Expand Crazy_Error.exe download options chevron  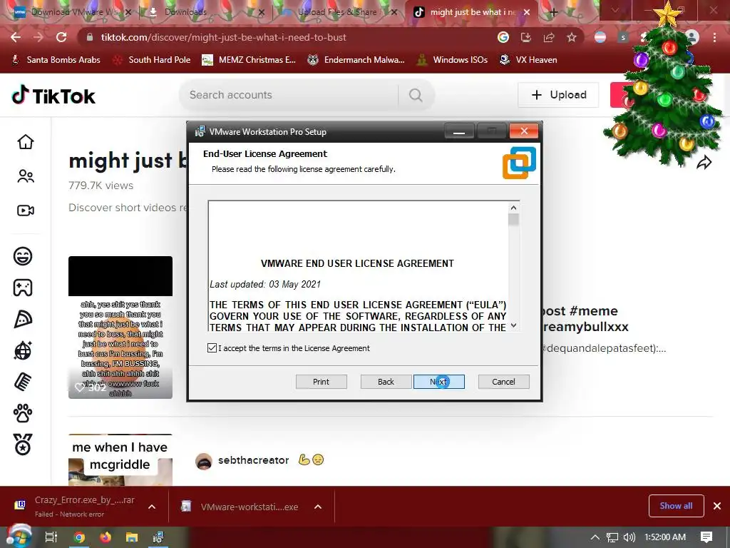coord(152,507)
